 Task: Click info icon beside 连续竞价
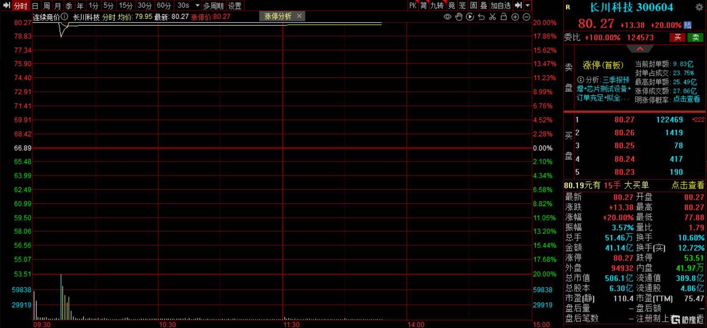click(65, 17)
